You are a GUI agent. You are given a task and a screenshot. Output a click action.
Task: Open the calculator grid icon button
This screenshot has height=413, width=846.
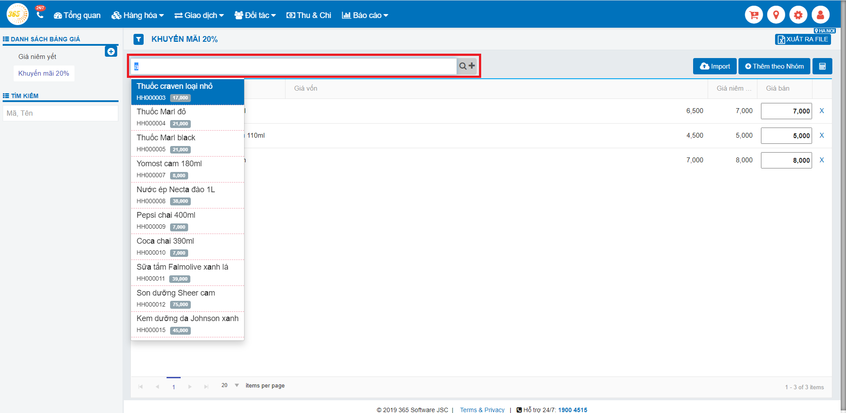tap(822, 66)
